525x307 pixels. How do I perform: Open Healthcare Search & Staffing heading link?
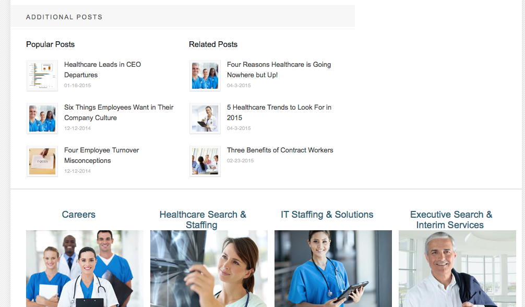point(202,219)
